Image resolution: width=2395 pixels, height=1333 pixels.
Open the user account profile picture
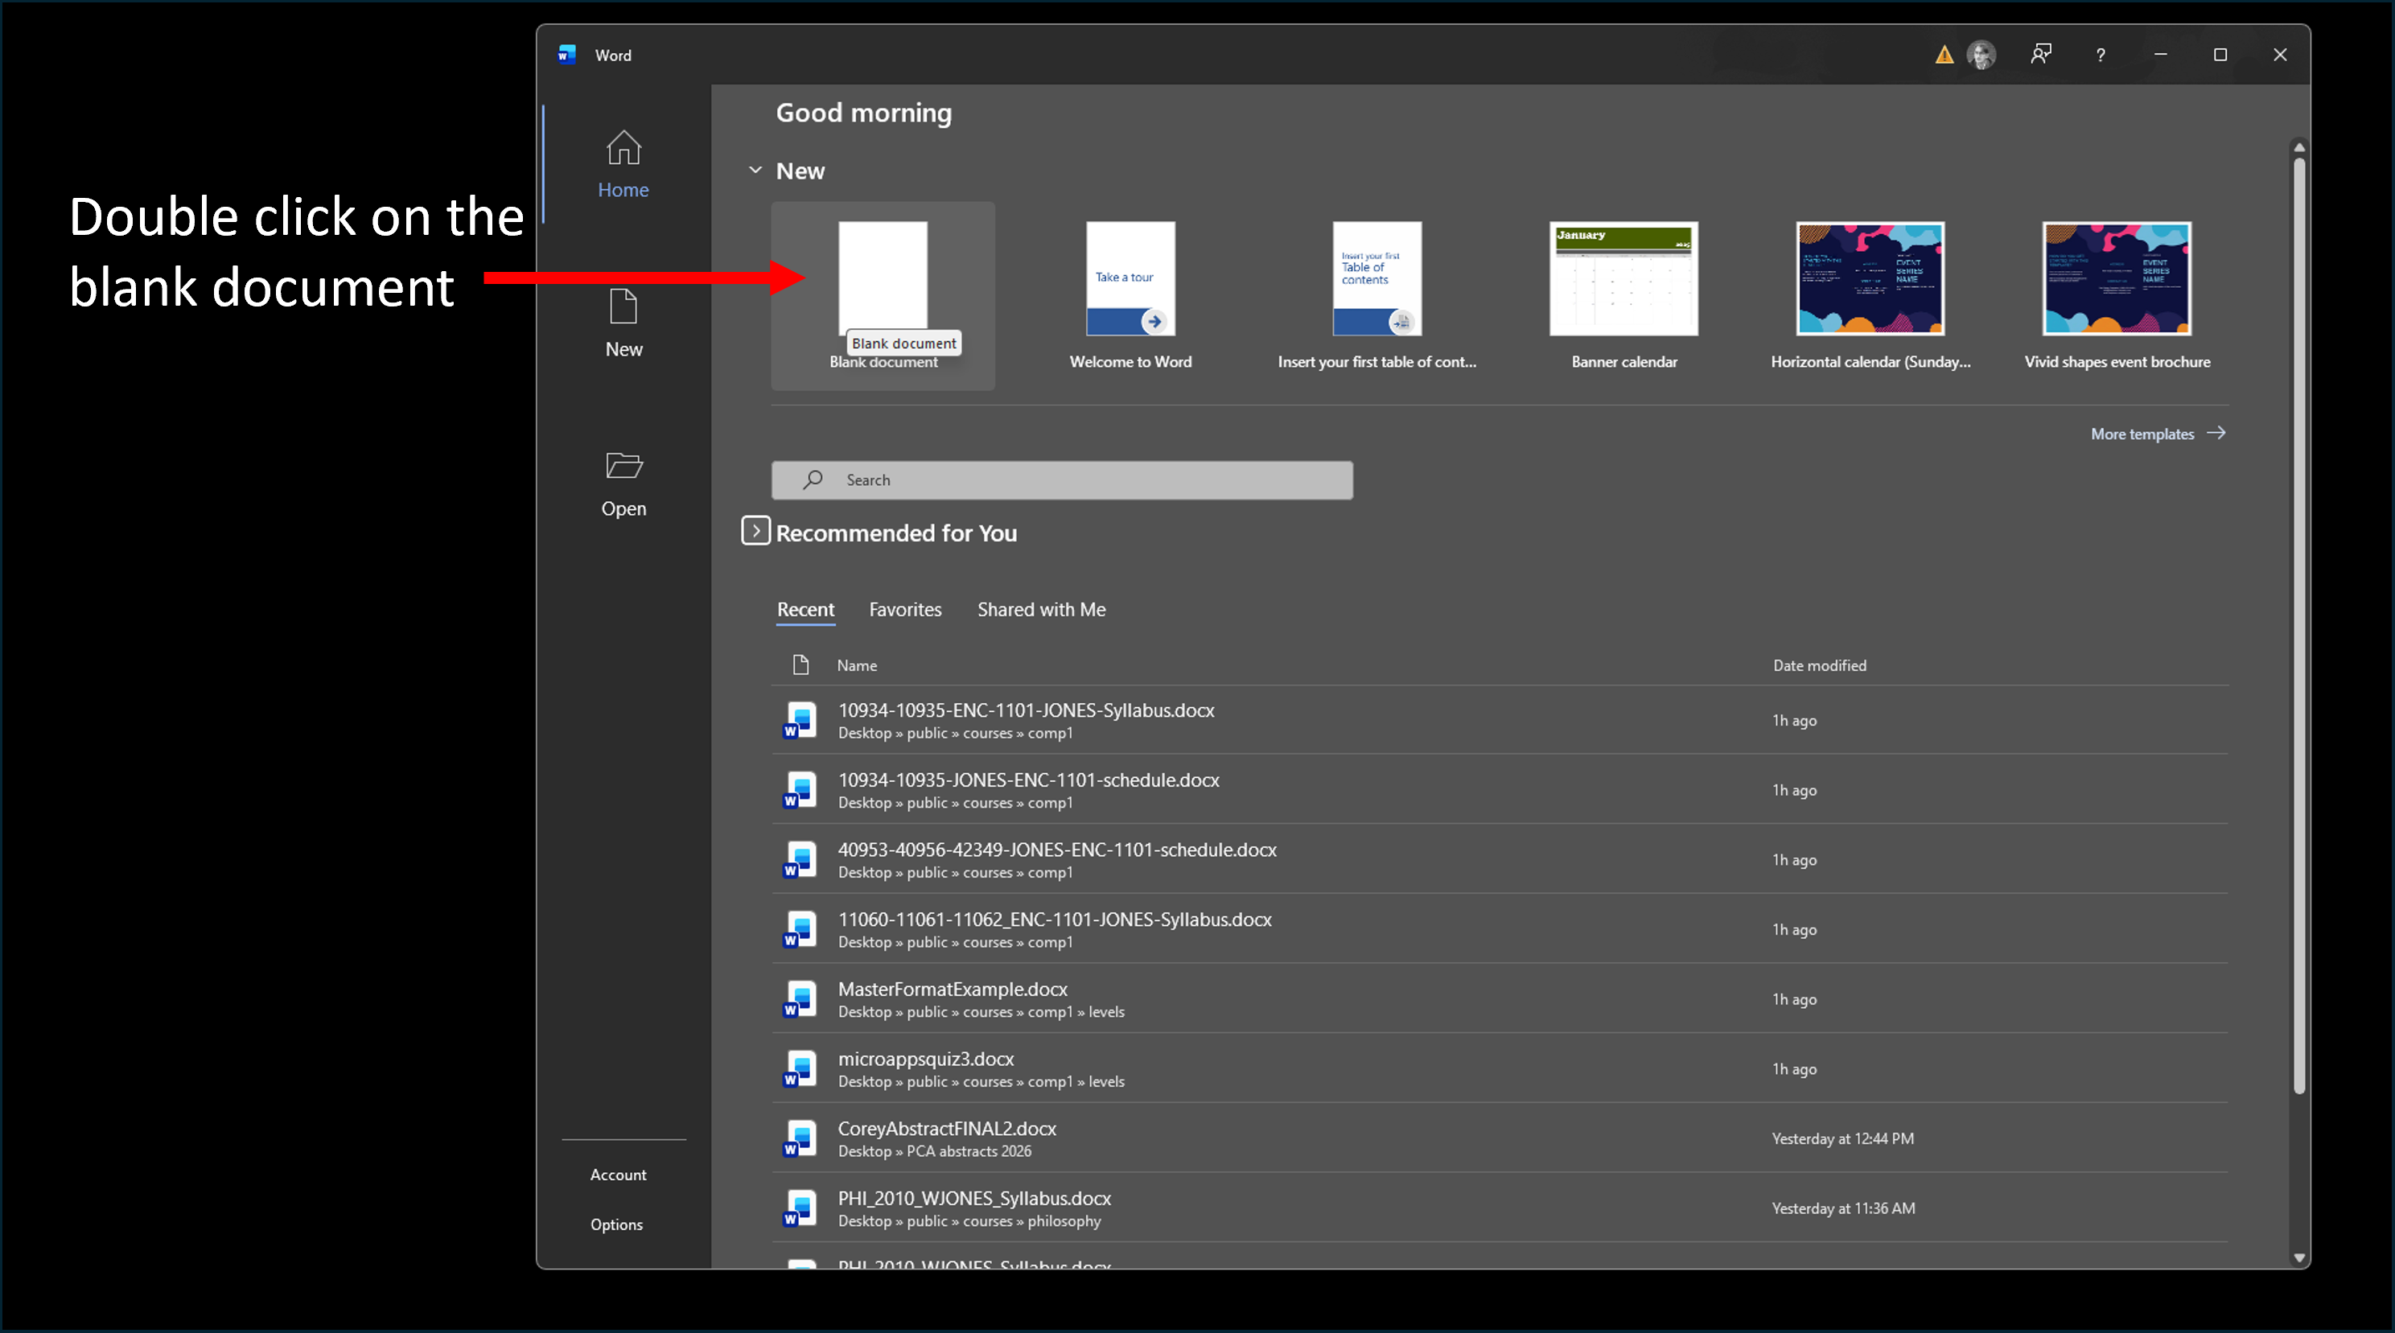click(x=1981, y=55)
